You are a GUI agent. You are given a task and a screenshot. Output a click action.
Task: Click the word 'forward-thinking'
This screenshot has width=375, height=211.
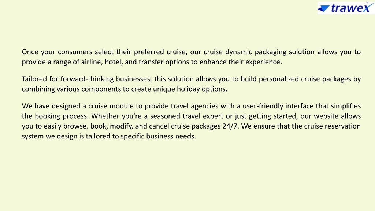tap(87, 79)
